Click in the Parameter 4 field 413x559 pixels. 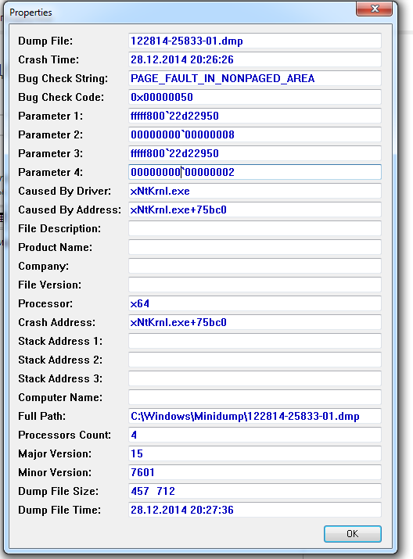tap(255, 172)
